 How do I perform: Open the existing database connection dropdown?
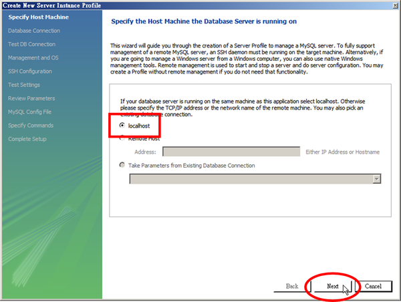point(376,179)
